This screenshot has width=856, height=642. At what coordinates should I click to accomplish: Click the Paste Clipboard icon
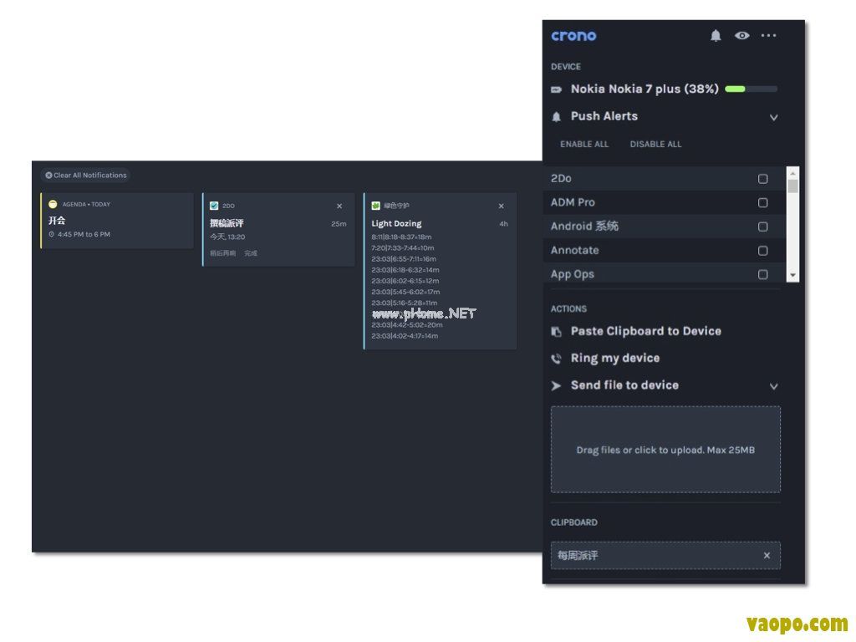point(556,332)
